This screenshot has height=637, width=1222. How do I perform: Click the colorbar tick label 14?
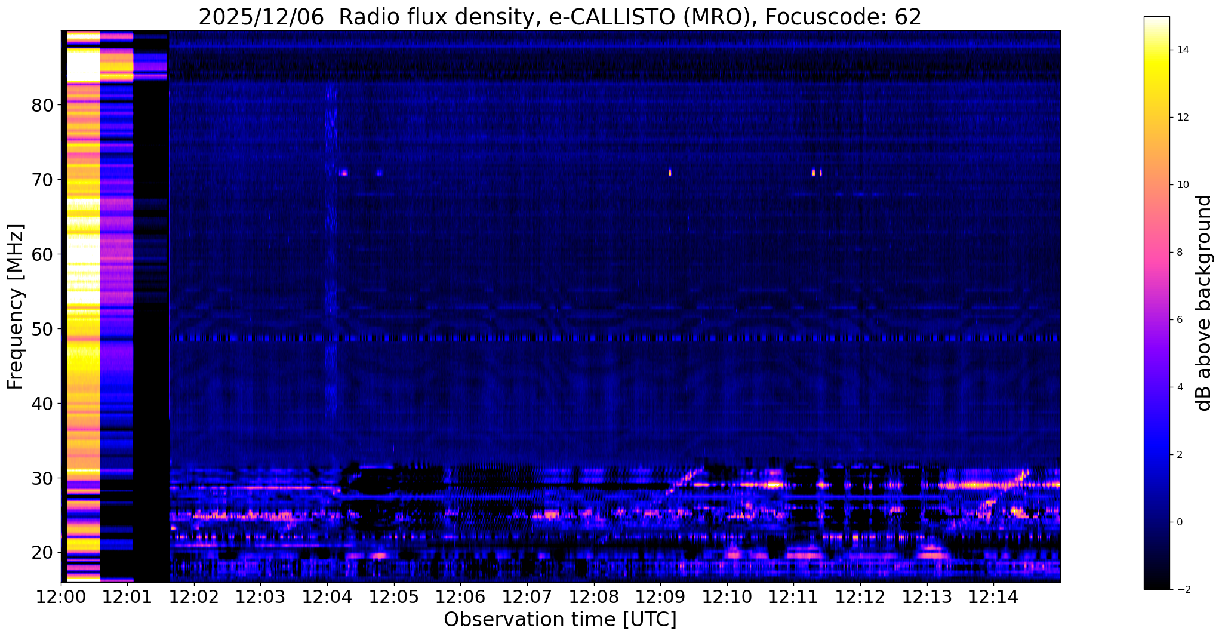pyautogui.click(x=1183, y=50)
